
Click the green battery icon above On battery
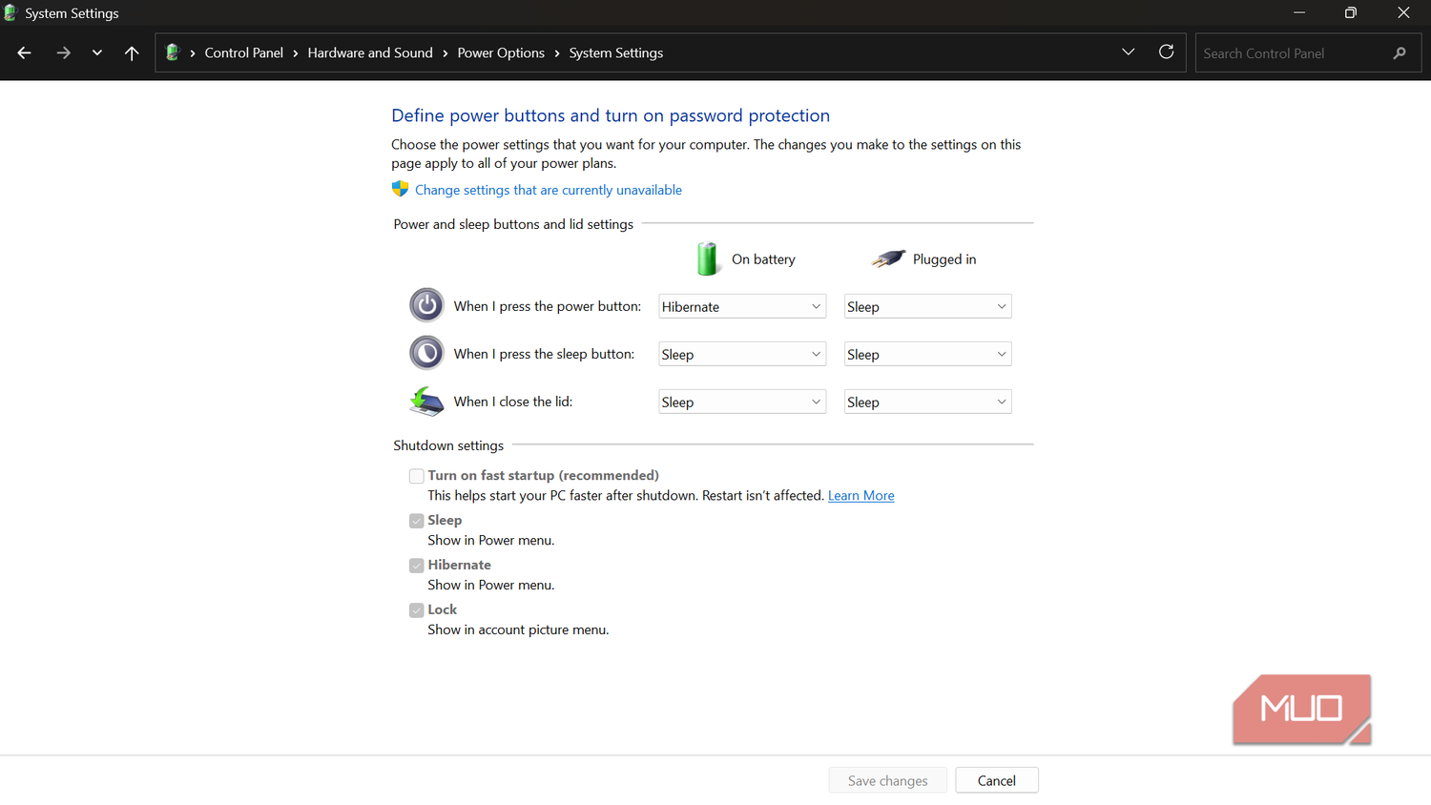(708, 258)
